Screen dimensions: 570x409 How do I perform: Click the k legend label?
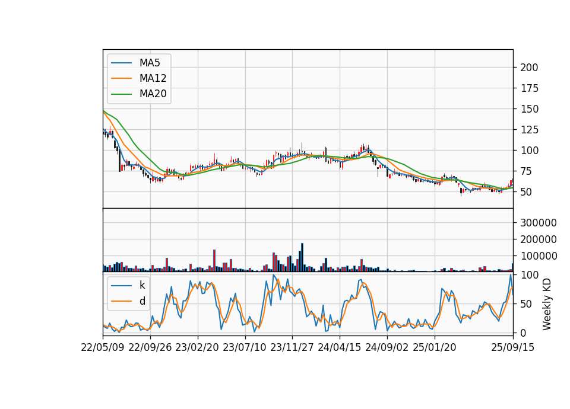pyautogui.click(x=142, y=285)
